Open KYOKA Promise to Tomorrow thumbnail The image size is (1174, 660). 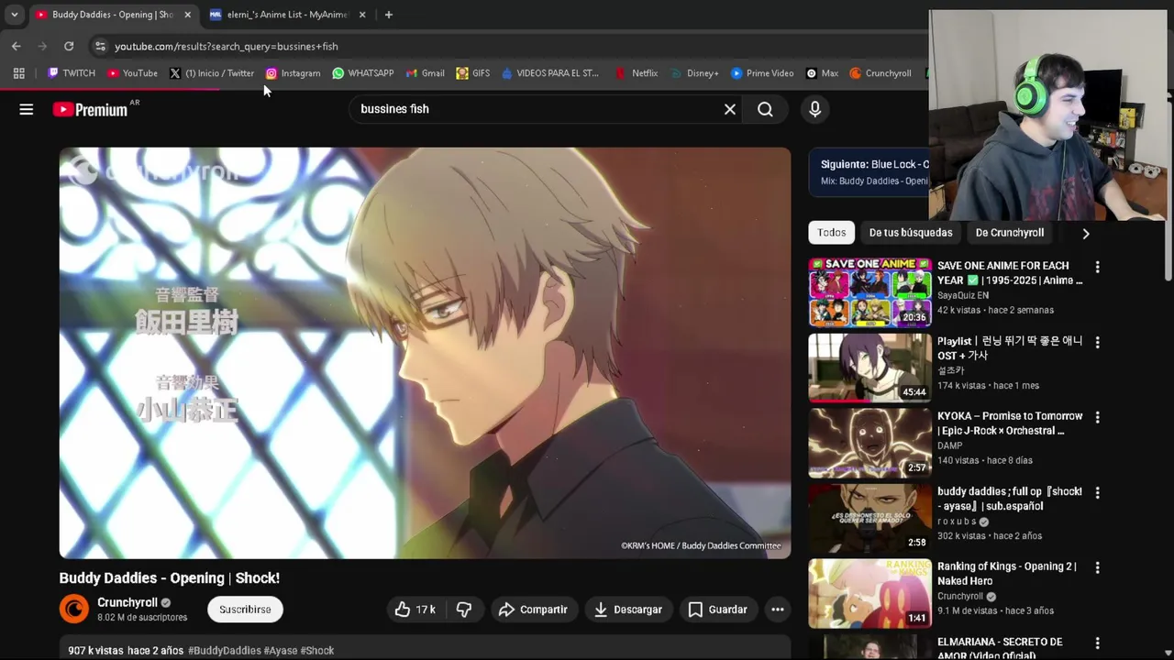[869, 443]
